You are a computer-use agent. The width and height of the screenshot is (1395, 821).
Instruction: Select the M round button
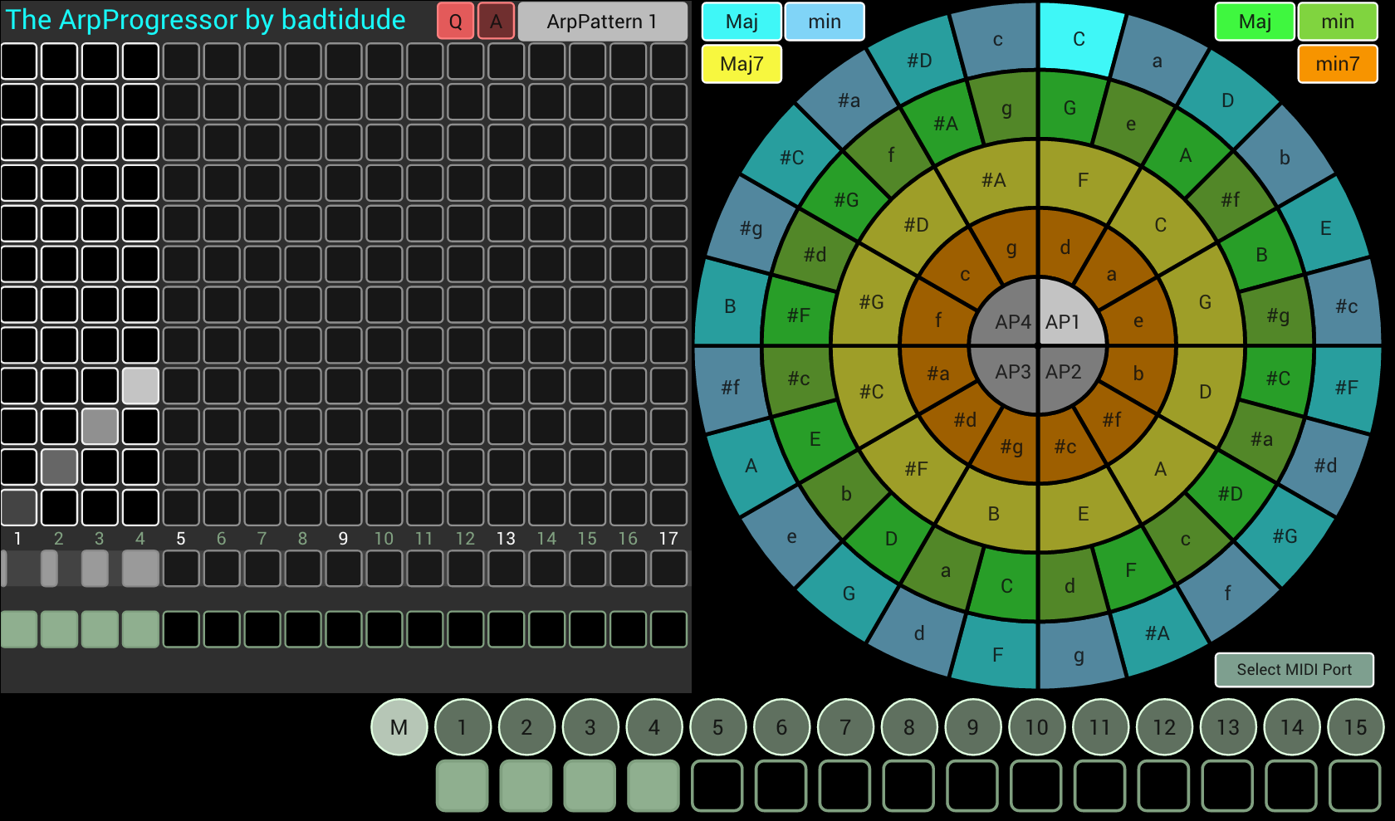tap(399, 727)
